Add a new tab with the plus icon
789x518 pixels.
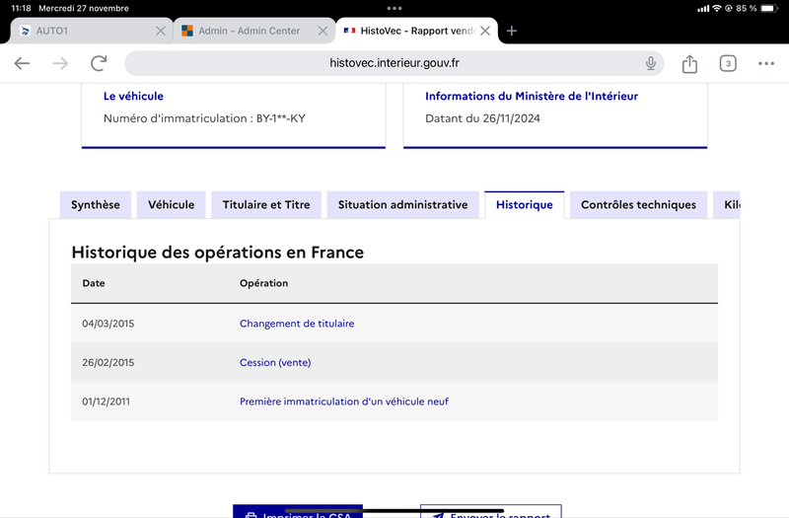[511, 31]
